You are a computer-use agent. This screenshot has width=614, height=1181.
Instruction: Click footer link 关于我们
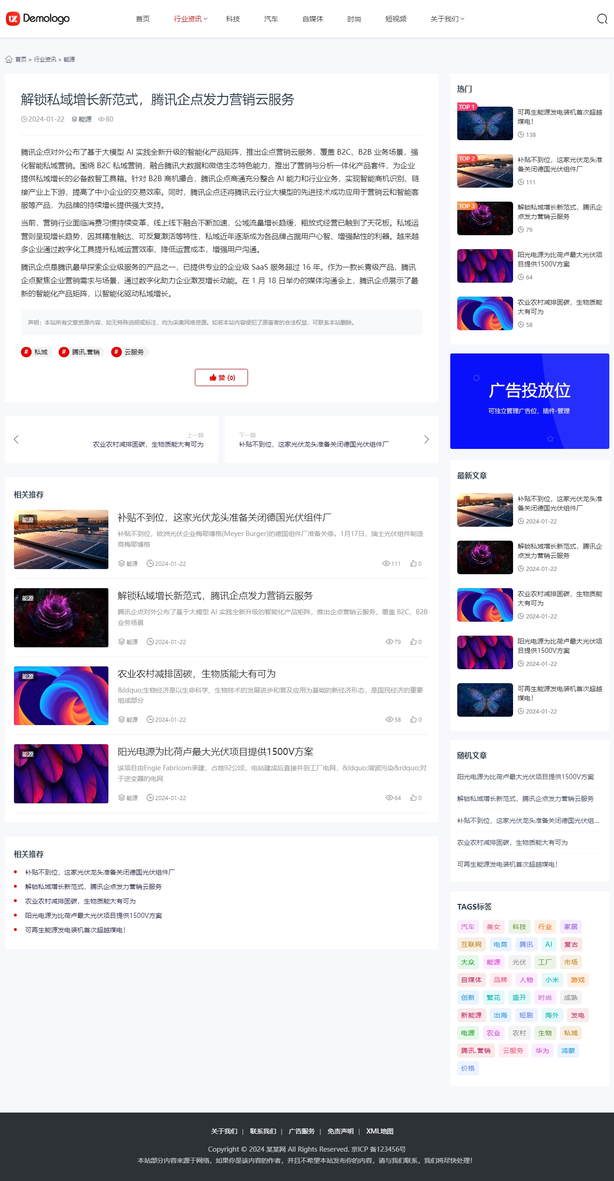click(224, 1131)
